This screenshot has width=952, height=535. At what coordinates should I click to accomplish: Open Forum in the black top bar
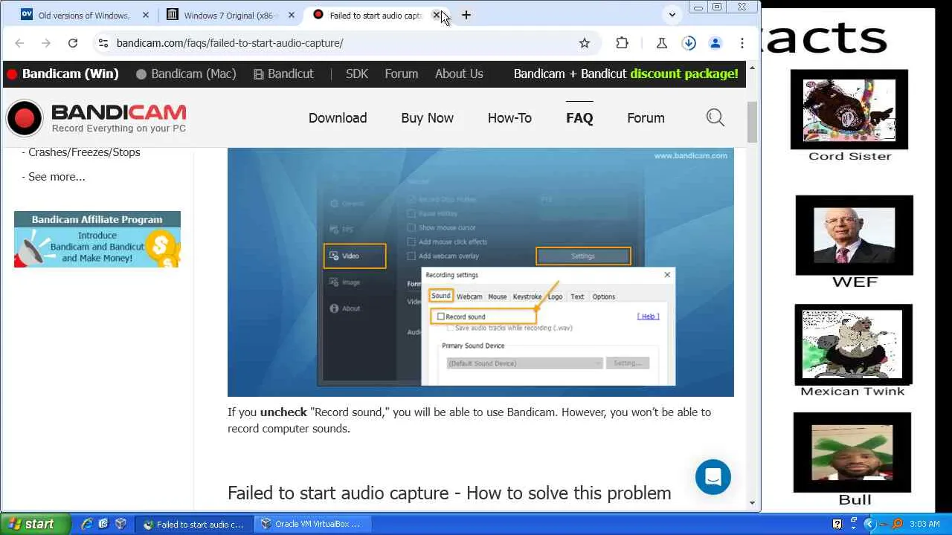(x=402, y=74)
